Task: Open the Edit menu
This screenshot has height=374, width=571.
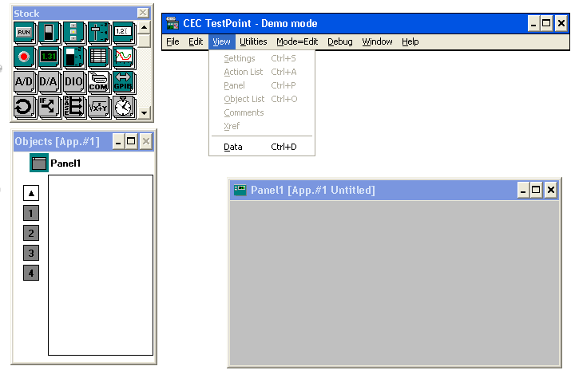Action: pyautogui.click(x=196, y=41)
